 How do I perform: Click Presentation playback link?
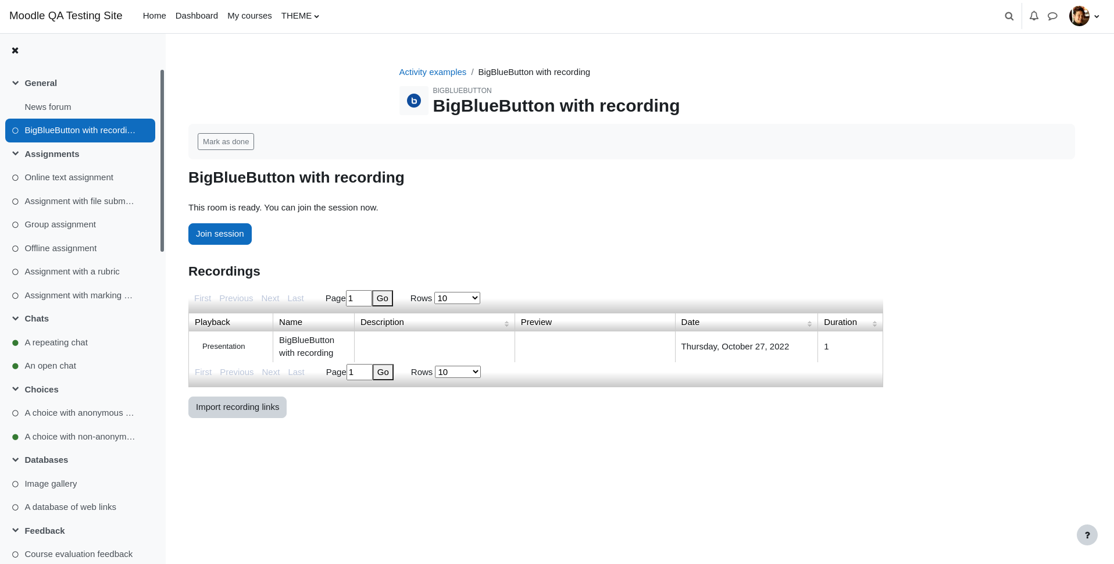click(223, 347)
